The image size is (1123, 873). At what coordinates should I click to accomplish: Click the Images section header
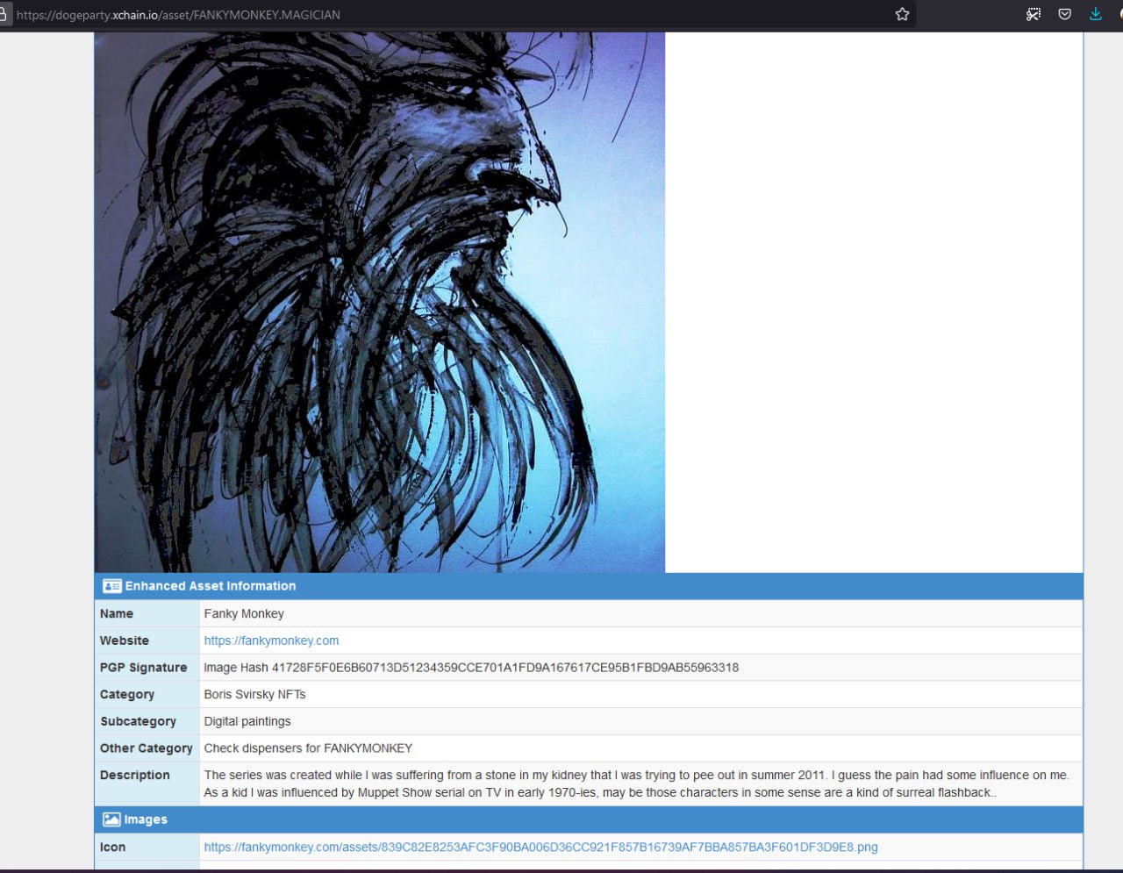pyautogui.click(x=589, y=819)
